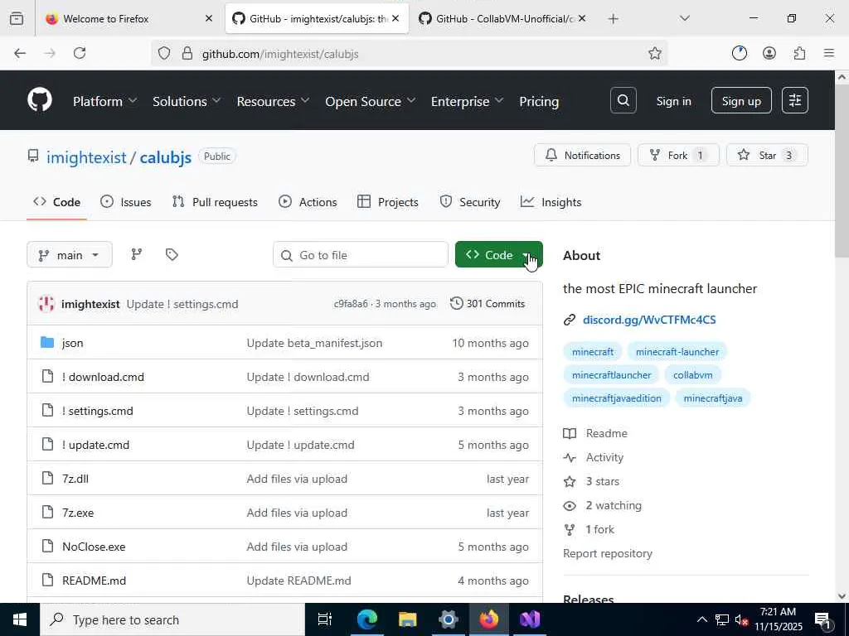Image resolution: width=849 pixels, height=636 pixels.
Task: Open Firefox account profile icon
Action: (769, 53)
